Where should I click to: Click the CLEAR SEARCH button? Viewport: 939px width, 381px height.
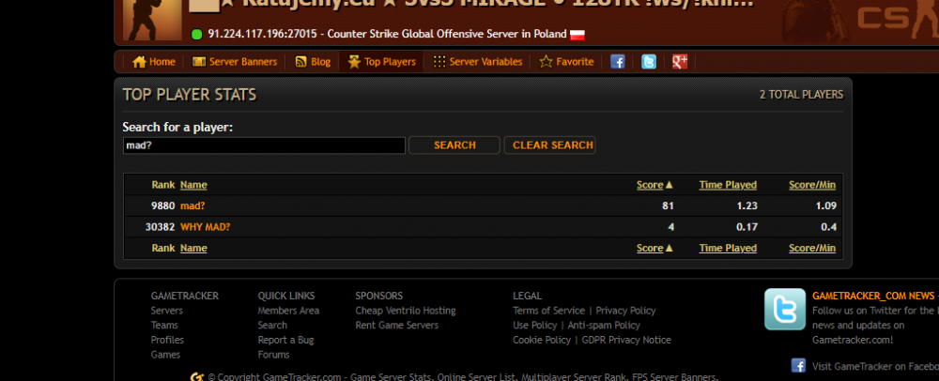[549, 145]
